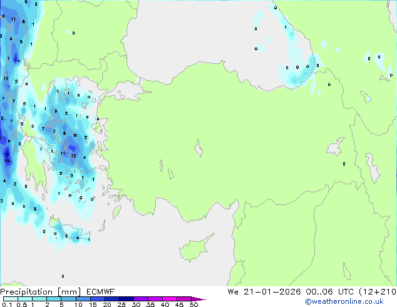The height and width of the screenshot is (307, 397).
Task: Select legend swatch between 45 and 50
Action: tap(184, 299)
